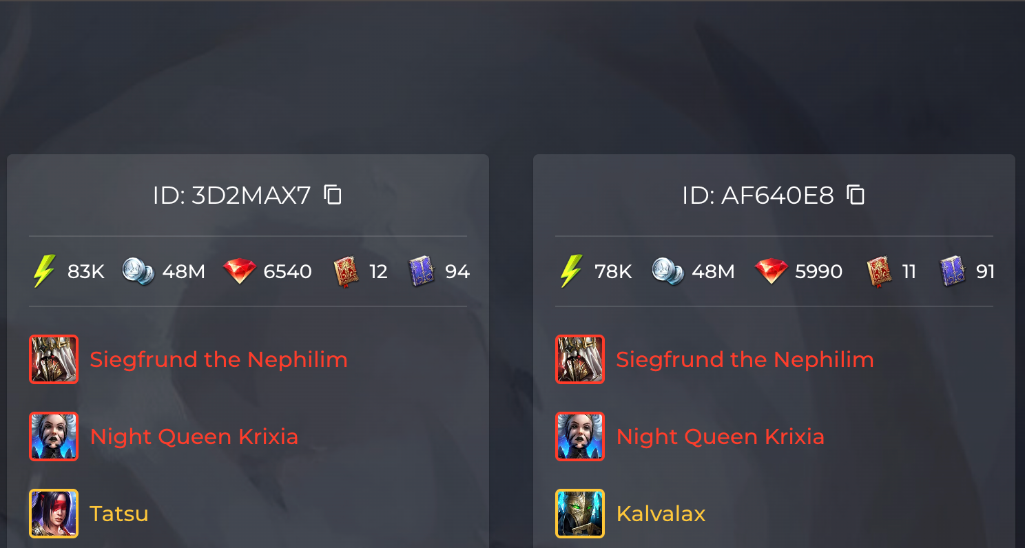Screen dimensions: 1025x548
Task: Click the silver coins icon in left card
Action: pyautogui.click(x=138, y=271)
